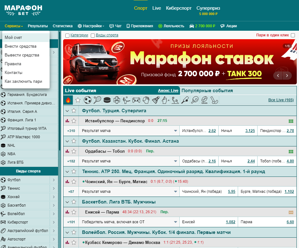This screenshot has width=299, height=248.
Task: Choose Как заключить пари menu entry
Action: tap(26, 81)
